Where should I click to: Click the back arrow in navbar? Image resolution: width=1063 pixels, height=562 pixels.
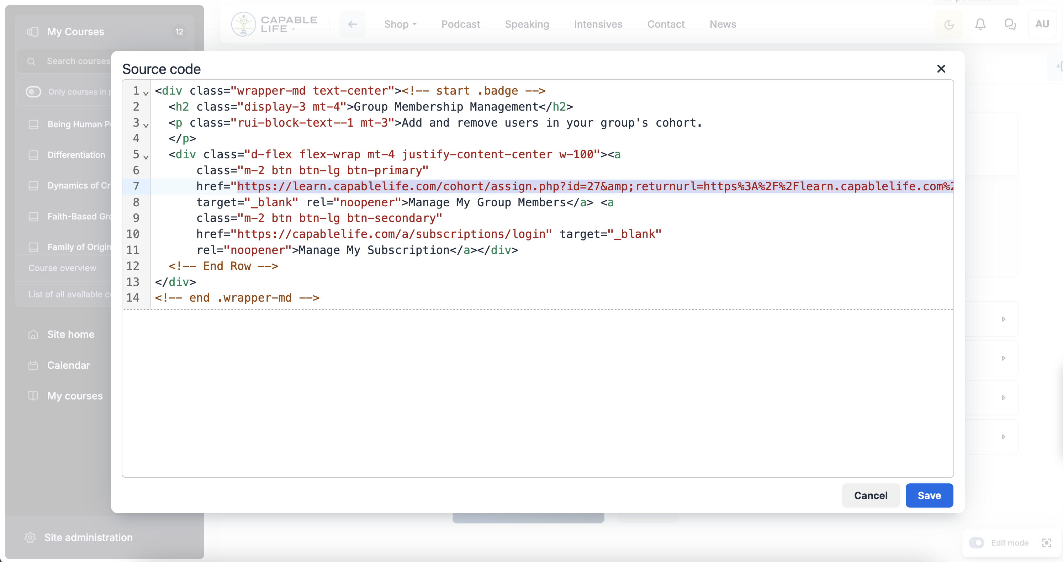pyautogui.click(x=352, y=24)
